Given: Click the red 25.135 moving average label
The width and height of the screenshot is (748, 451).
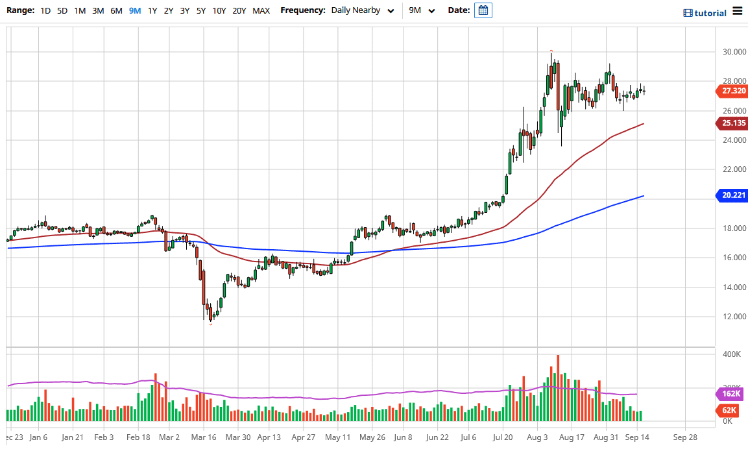Looking at the screenshot, I should (732, 123).
